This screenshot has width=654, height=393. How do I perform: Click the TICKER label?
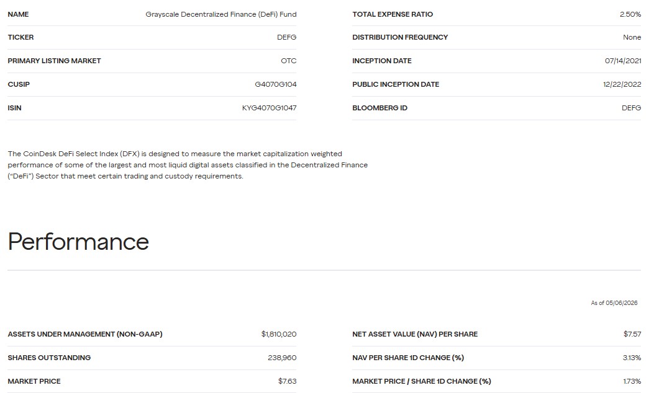(x=20, y=37)
